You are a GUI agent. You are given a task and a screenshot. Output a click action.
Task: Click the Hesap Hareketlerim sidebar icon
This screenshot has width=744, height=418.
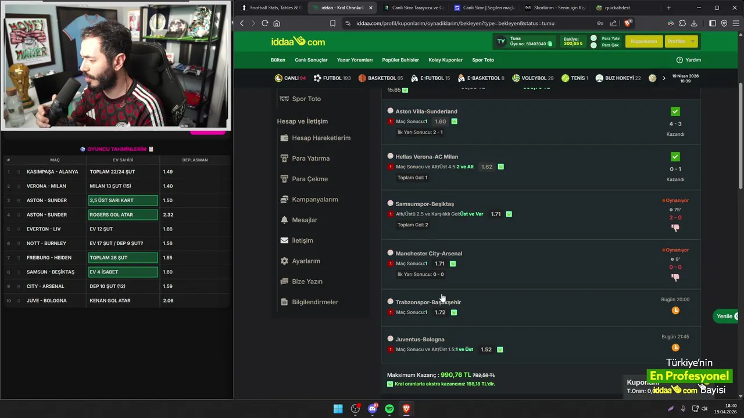click(284, 138)
